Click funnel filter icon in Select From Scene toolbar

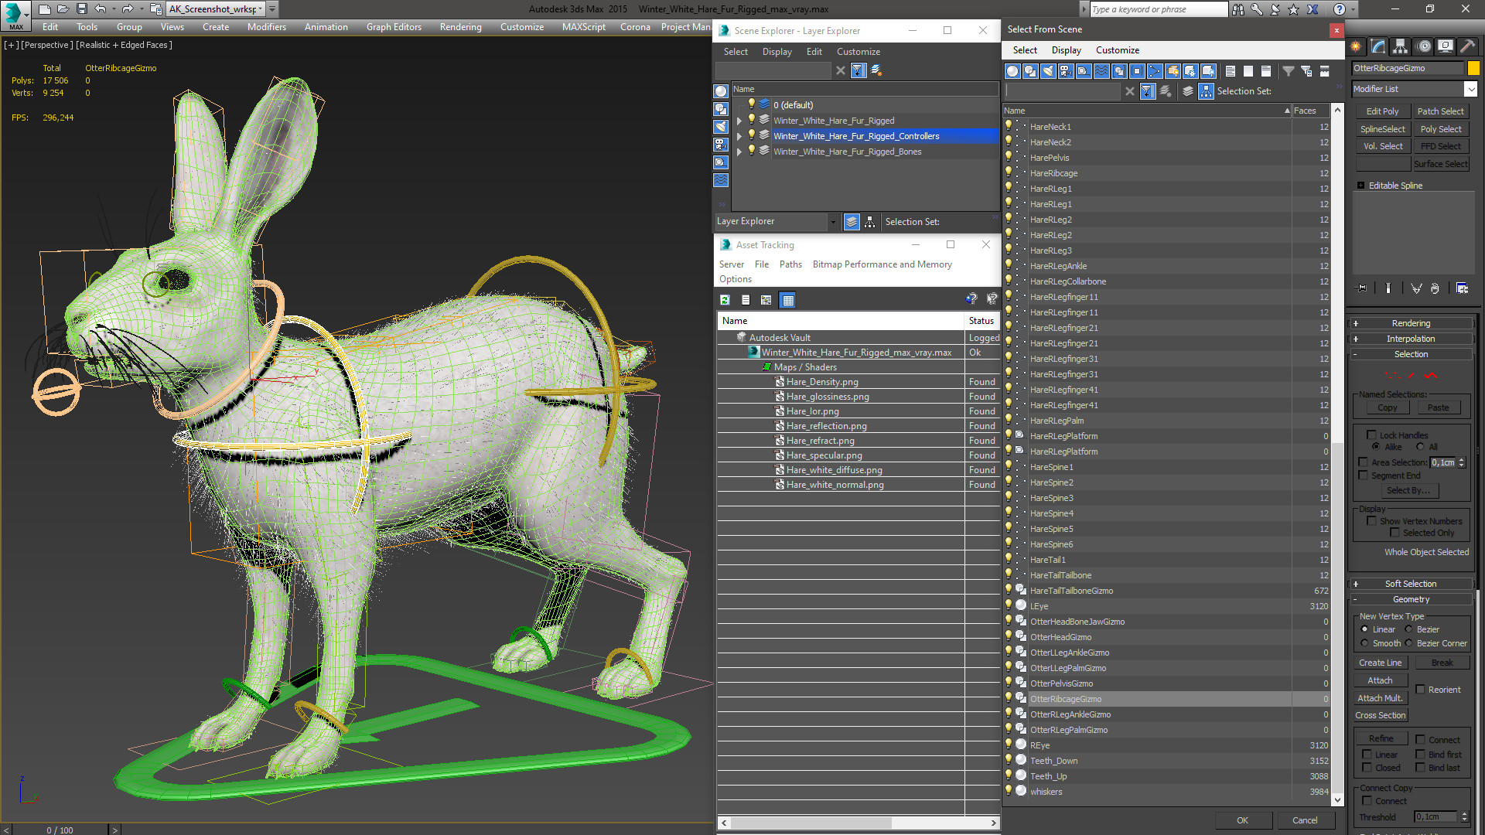pyautogui.click(x=1289, y=71)
